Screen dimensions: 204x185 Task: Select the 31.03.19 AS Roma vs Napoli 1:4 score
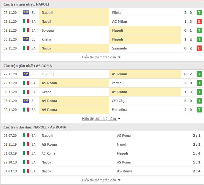click(x=196, y=153)
